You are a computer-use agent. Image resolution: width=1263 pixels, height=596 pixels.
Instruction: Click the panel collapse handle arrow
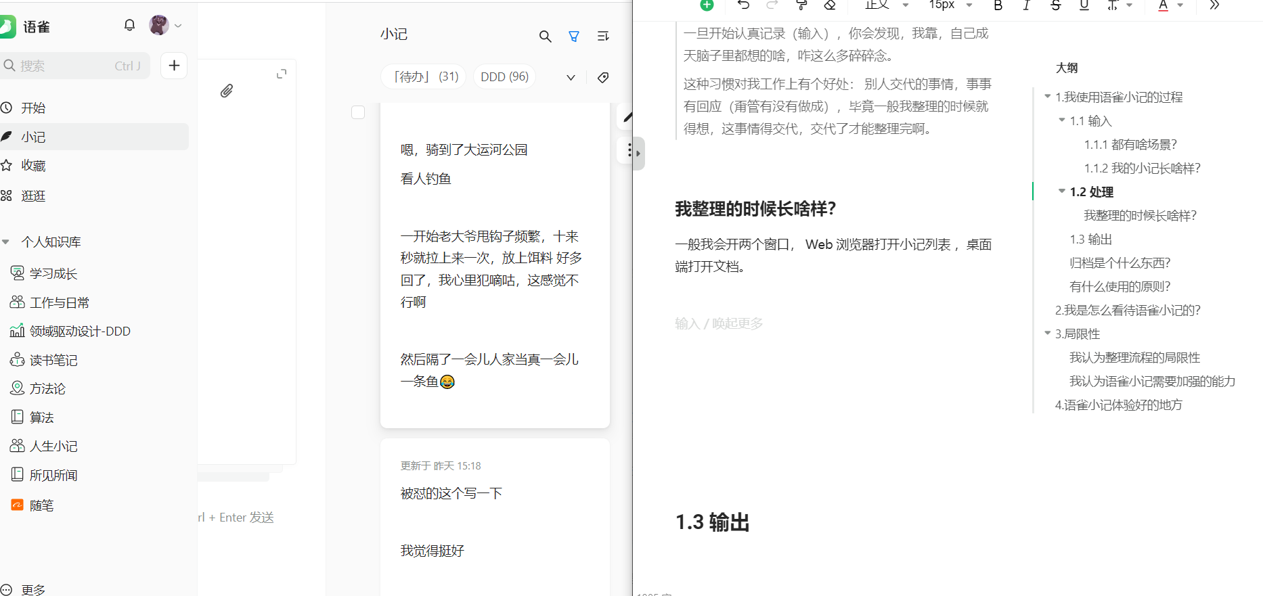coord(638,154)
